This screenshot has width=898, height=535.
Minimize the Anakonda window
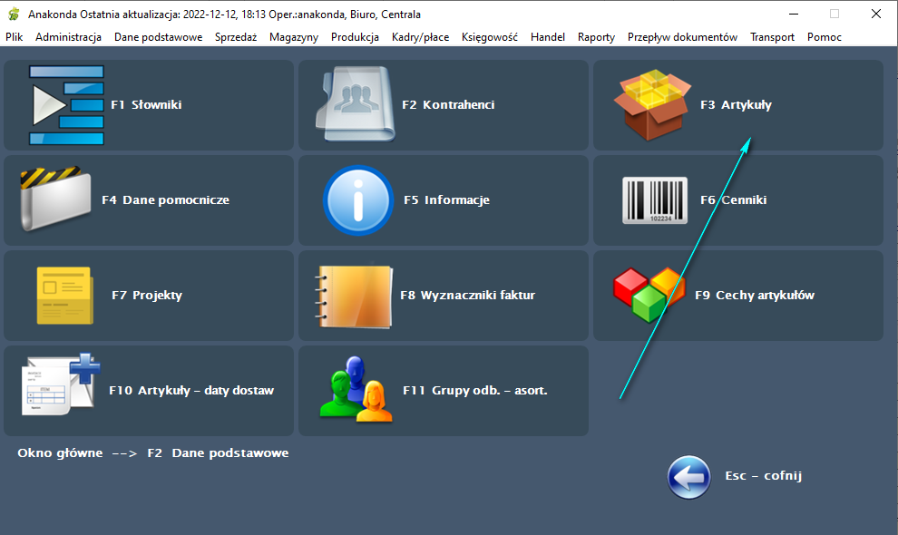[x=793, y=15]
